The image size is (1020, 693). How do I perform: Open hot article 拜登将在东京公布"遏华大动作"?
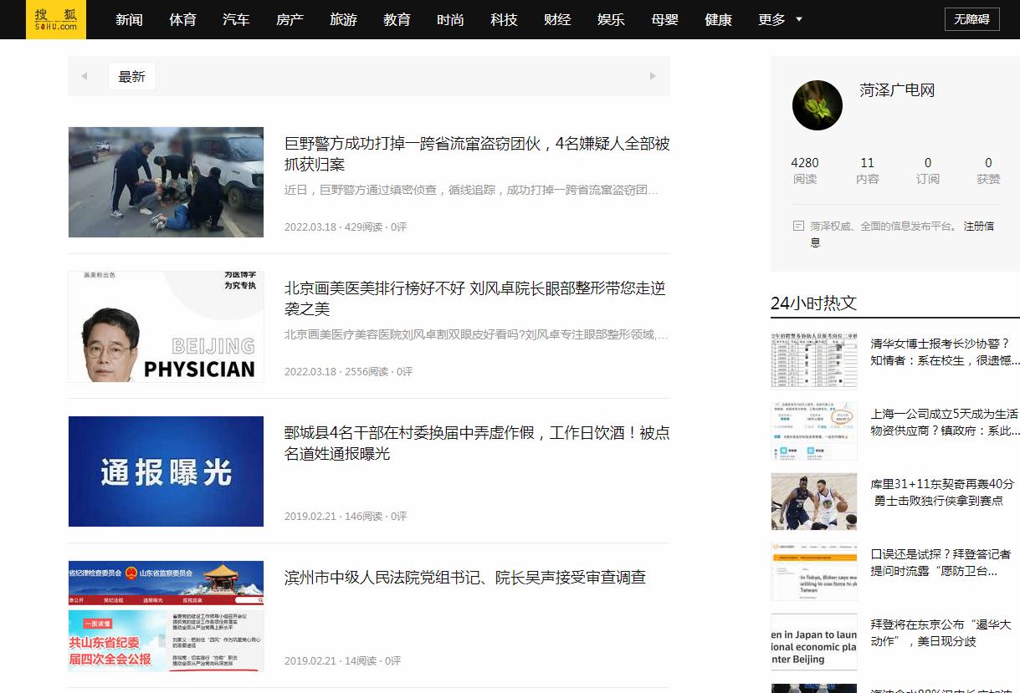tap(941, 633)
